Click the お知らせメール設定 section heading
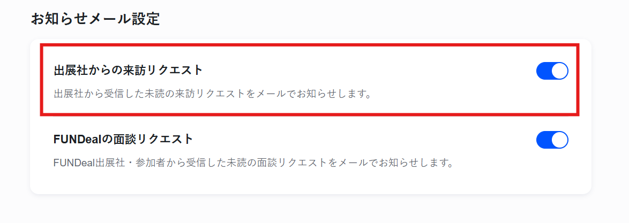 [x=95, y=19]
